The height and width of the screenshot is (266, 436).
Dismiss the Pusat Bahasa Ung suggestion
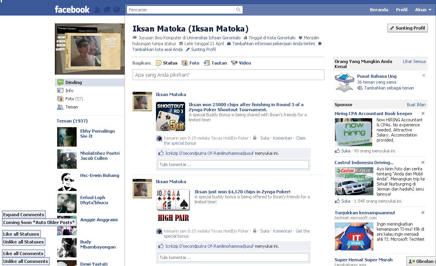click(424, 75)
